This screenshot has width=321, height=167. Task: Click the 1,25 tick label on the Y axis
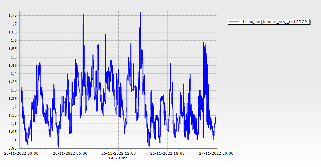13,99
